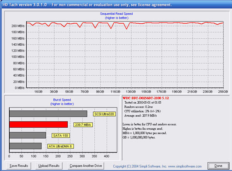Click the Save Results button

(x=18, y=166)
